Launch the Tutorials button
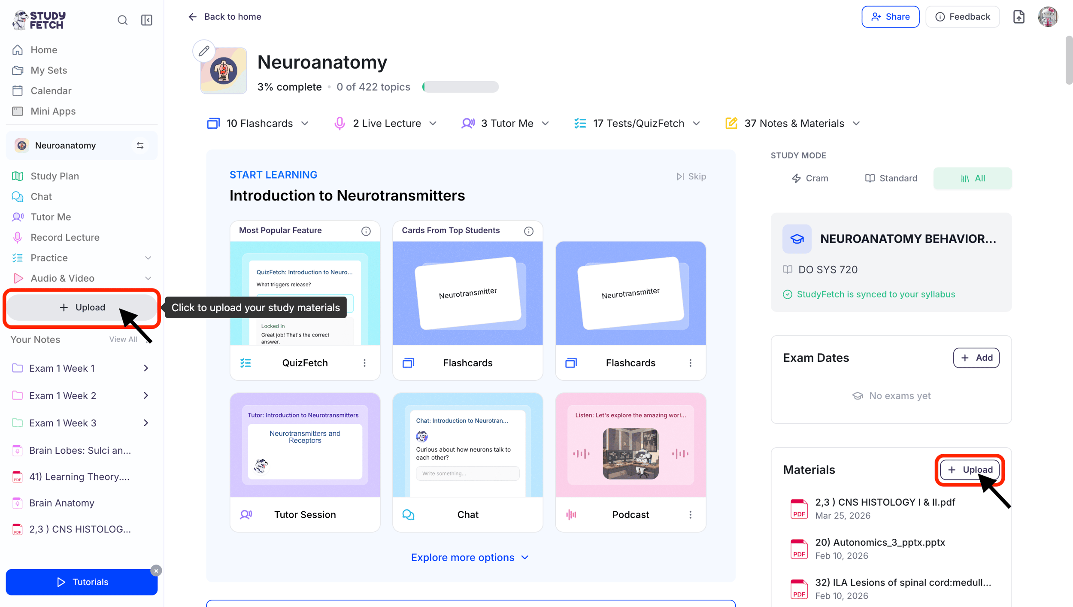Image resolution: width=1073 pixels, height=607 pixels. click(x=82, y=583)
